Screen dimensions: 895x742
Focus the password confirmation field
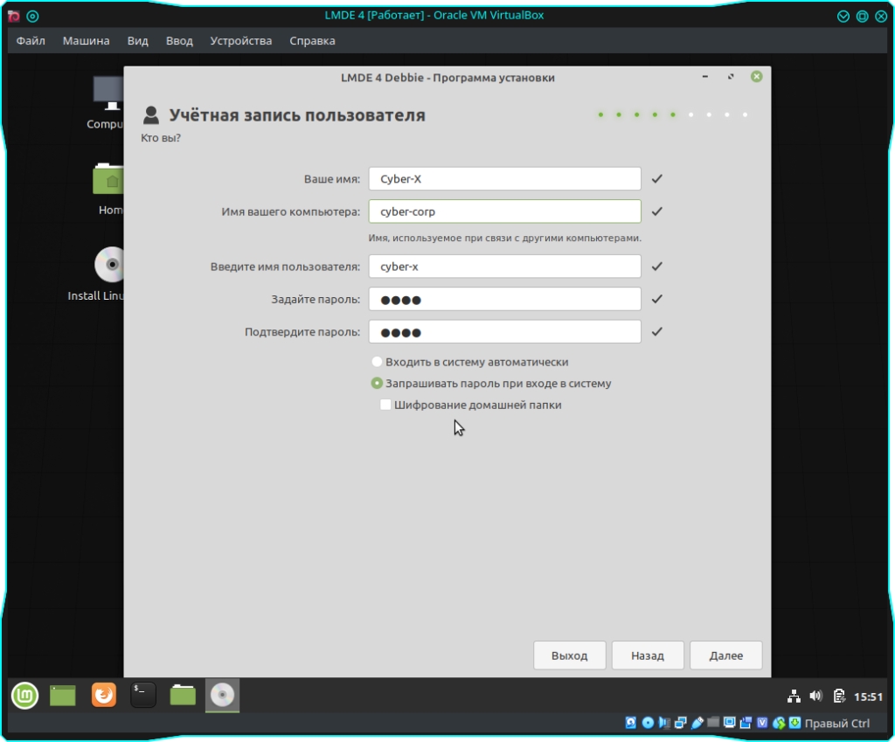pyautogui.click(x=504, y=332)
